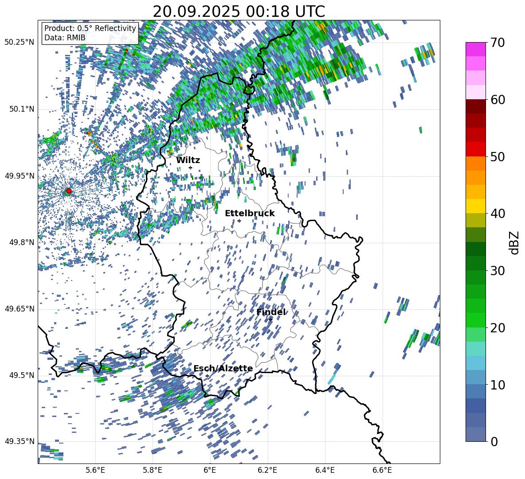The height and width of the screenshot is (479, 525).
Task: Click the 6°E longitude label
Action: [x=210, y=470]
